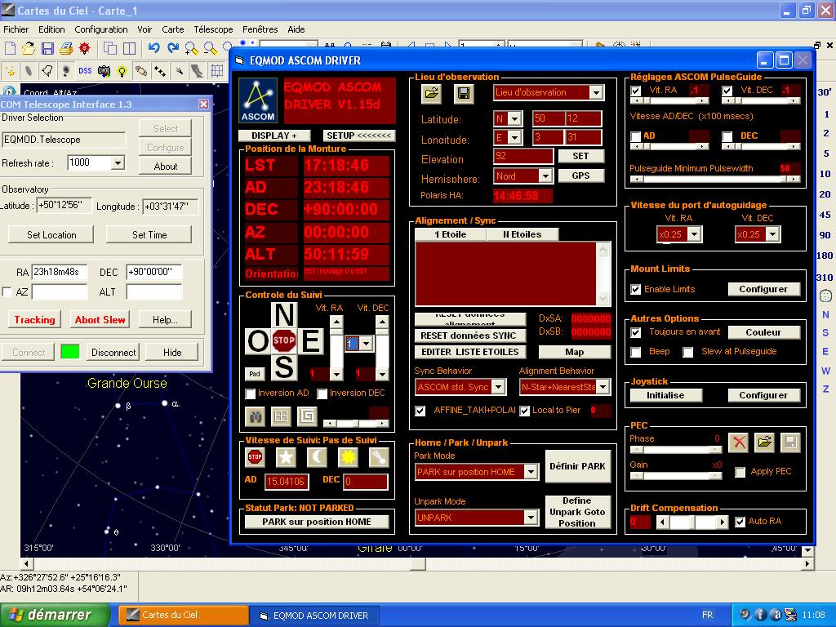This screenshot has height=627, width=836.
Task: Click the binoculars icon in Controle du Suivi
Action: tap(256, 416)
